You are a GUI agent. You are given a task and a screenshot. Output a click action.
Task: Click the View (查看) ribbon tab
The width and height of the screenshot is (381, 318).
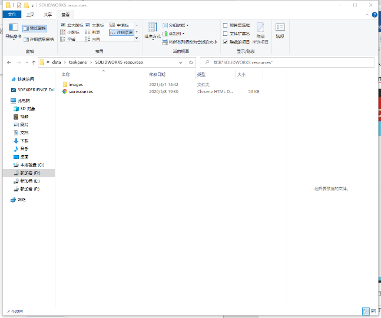point(65,15)
